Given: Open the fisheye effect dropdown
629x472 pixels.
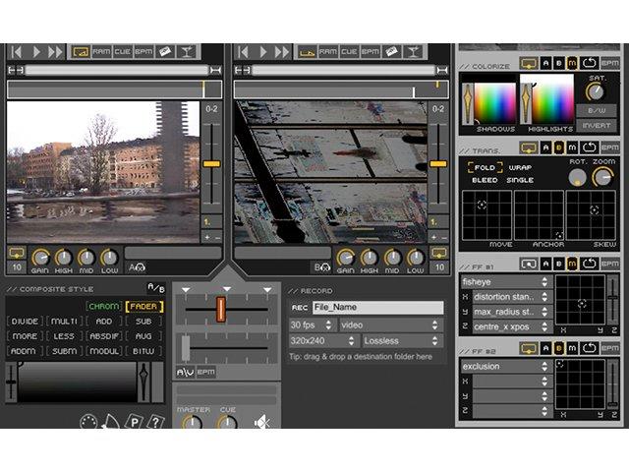Looking at the screenshot, I should coord(505,282).
